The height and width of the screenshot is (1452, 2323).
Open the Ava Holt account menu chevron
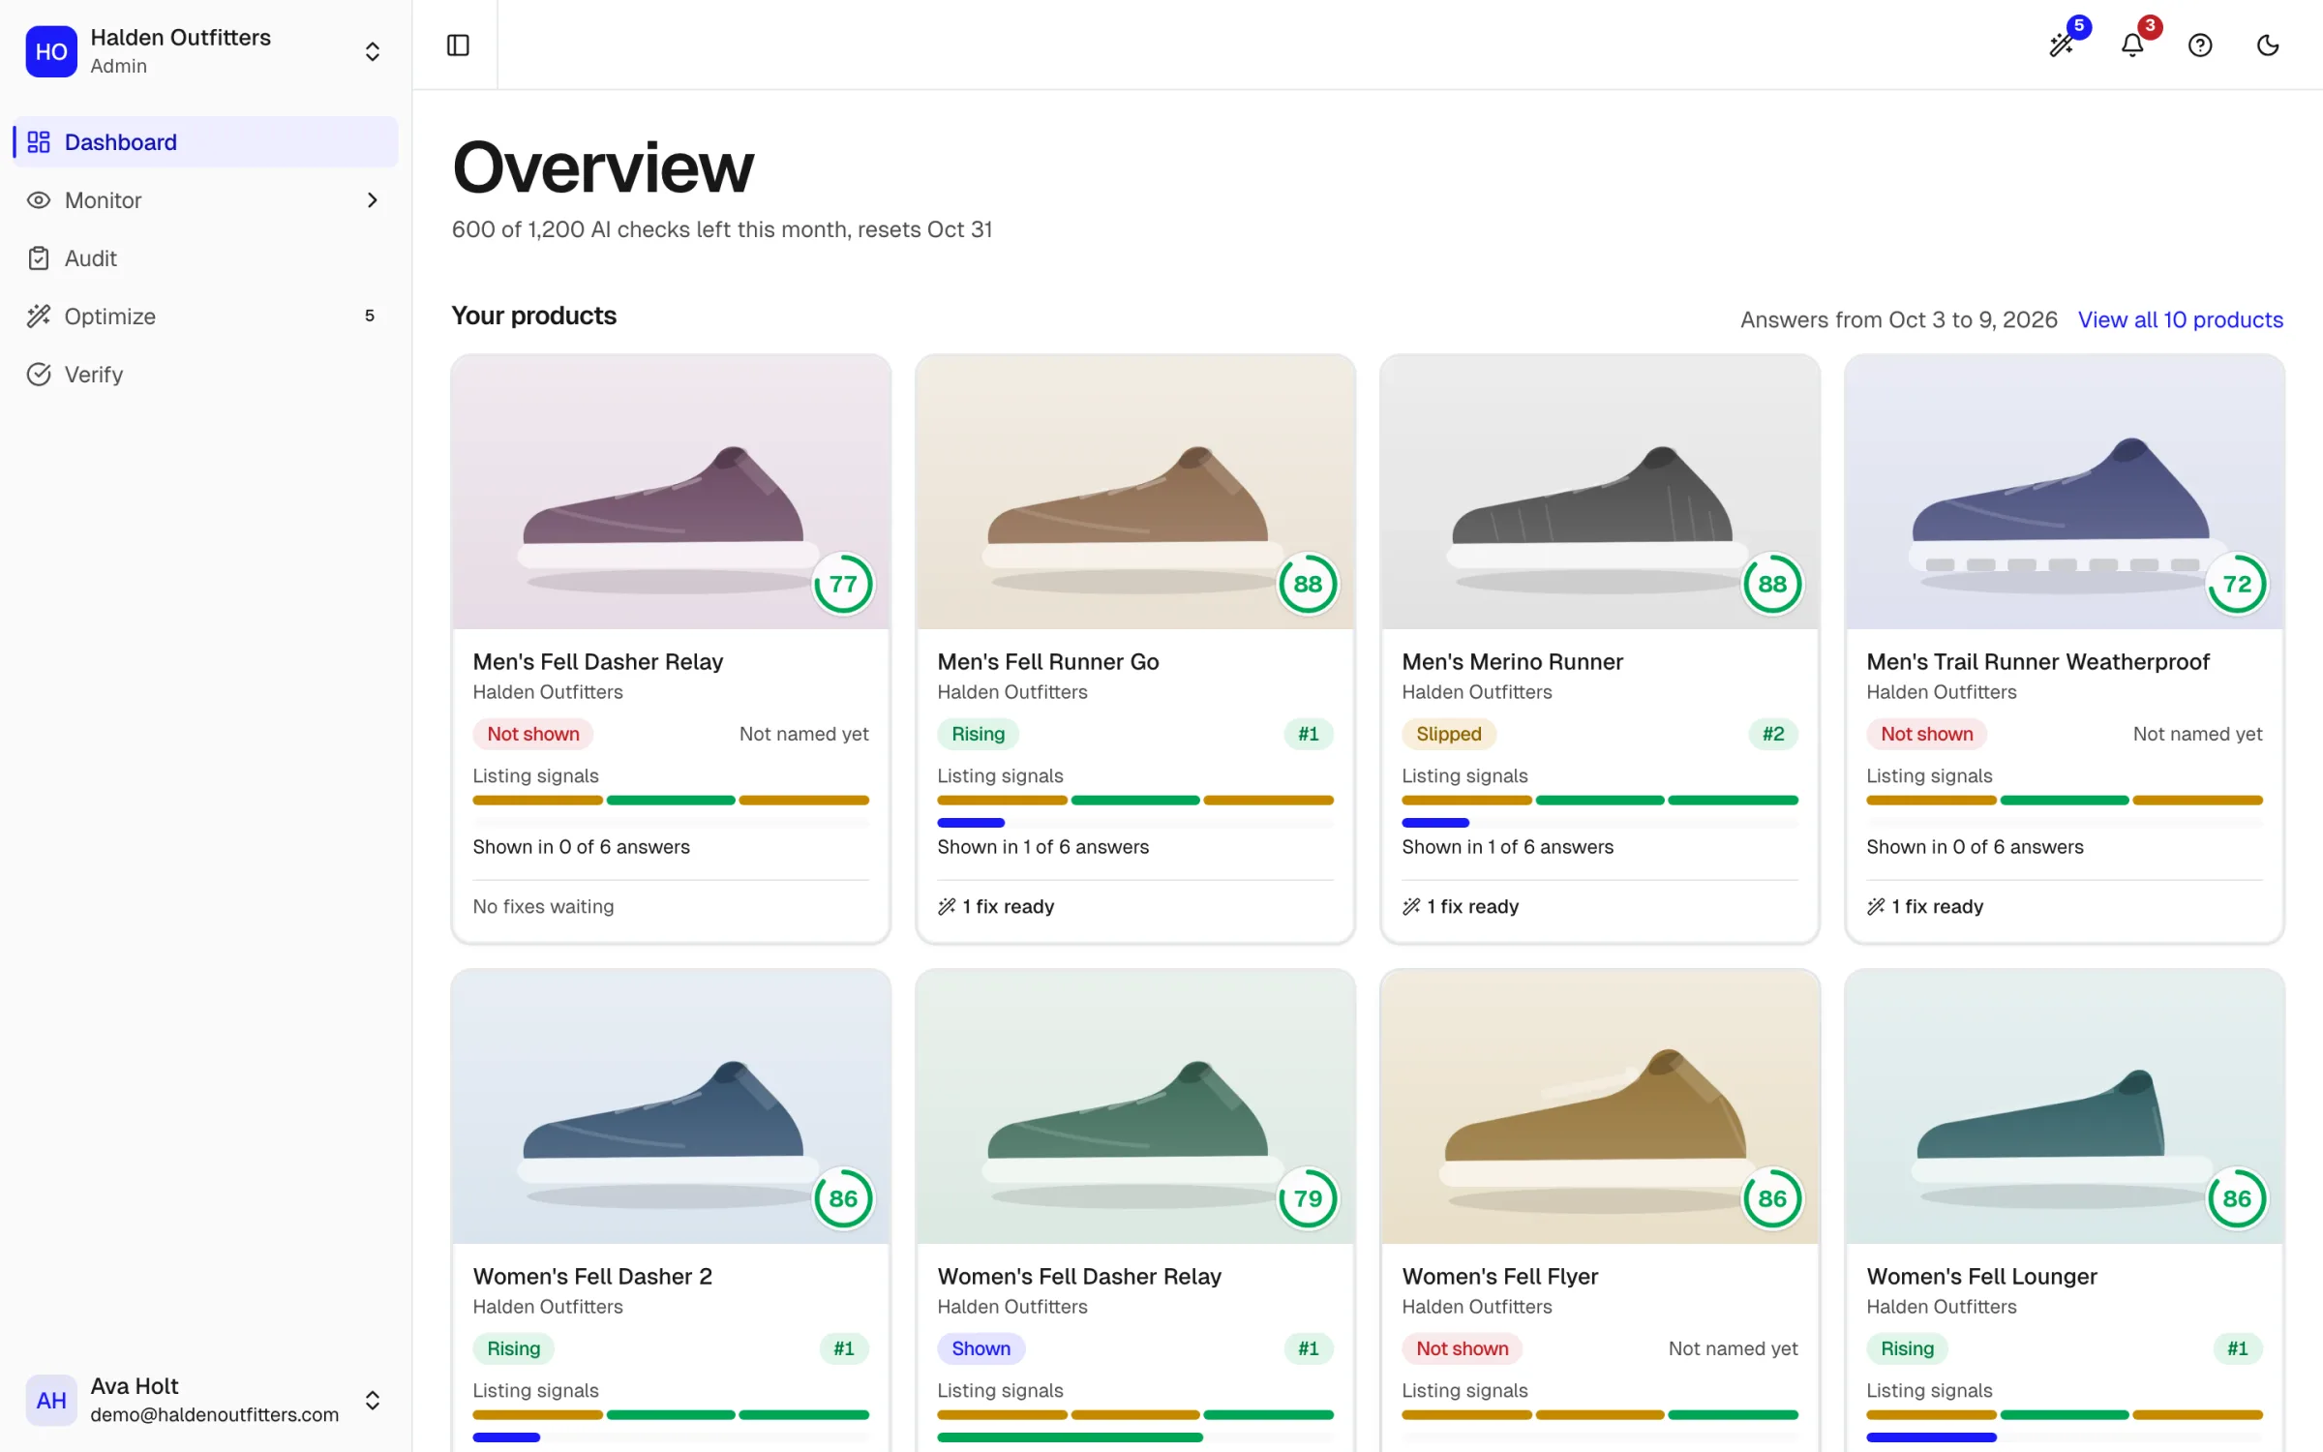pos(373,1400)
